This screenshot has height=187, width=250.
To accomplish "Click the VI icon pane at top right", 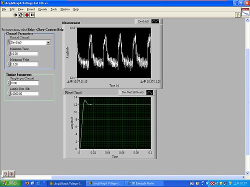I will click(245, 12).
